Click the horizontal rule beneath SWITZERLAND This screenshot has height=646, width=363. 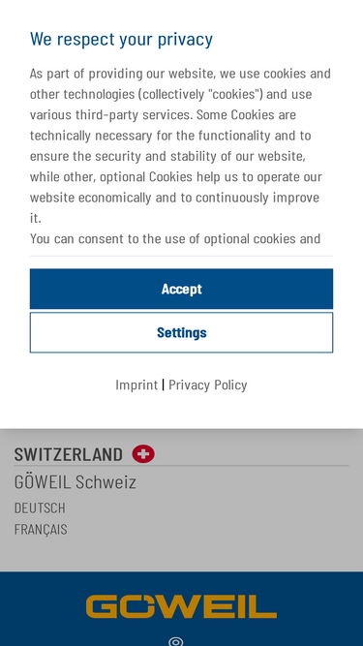182,466
